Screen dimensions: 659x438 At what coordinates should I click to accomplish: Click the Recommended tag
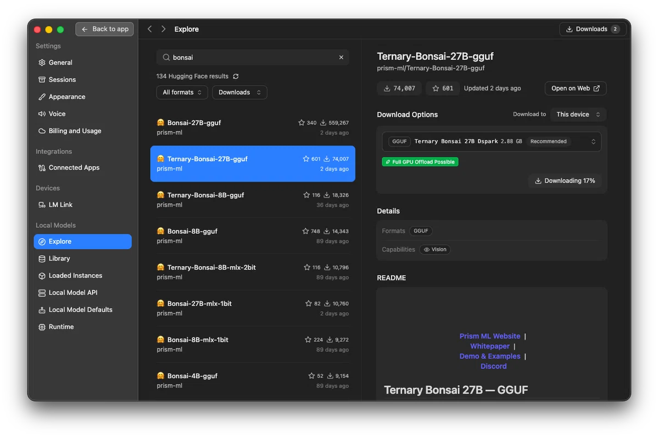tap(548, 142)
